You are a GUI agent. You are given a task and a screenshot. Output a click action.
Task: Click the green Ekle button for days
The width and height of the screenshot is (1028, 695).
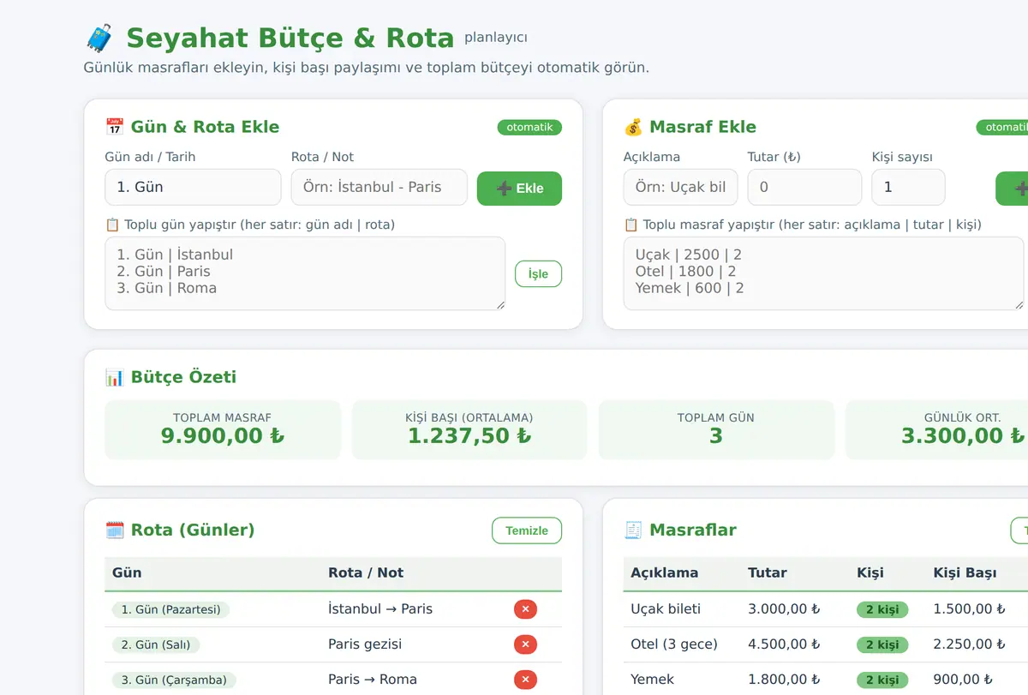coord(519,189)
